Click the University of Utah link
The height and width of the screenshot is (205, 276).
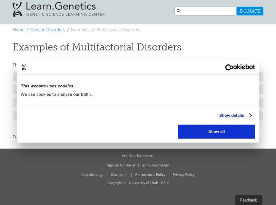click(144, 183)
